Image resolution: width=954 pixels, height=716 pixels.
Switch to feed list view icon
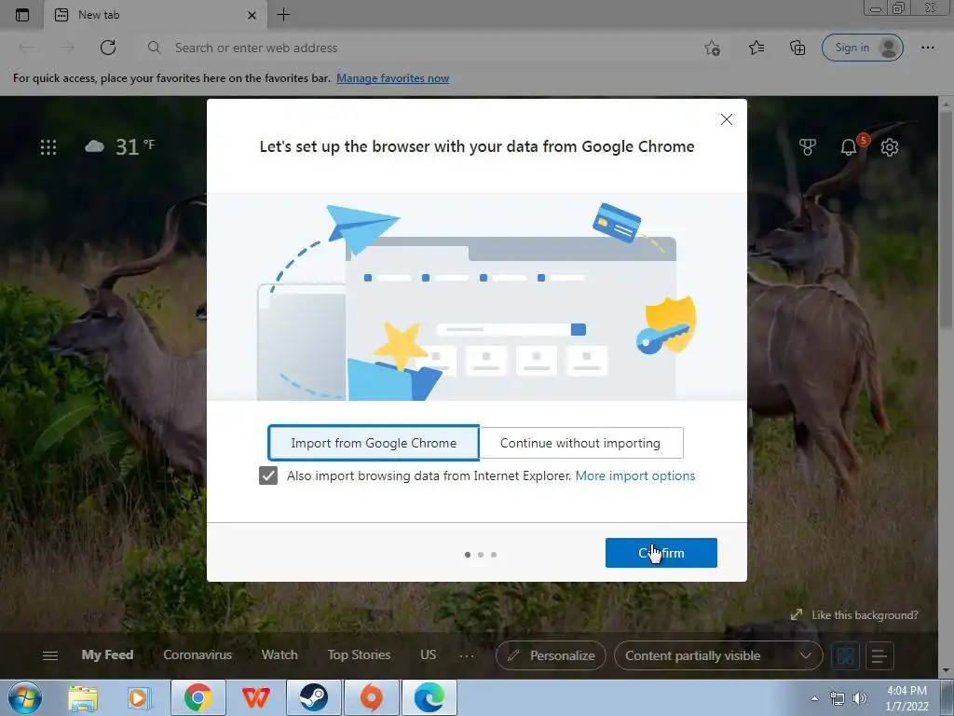click(879, 655)
